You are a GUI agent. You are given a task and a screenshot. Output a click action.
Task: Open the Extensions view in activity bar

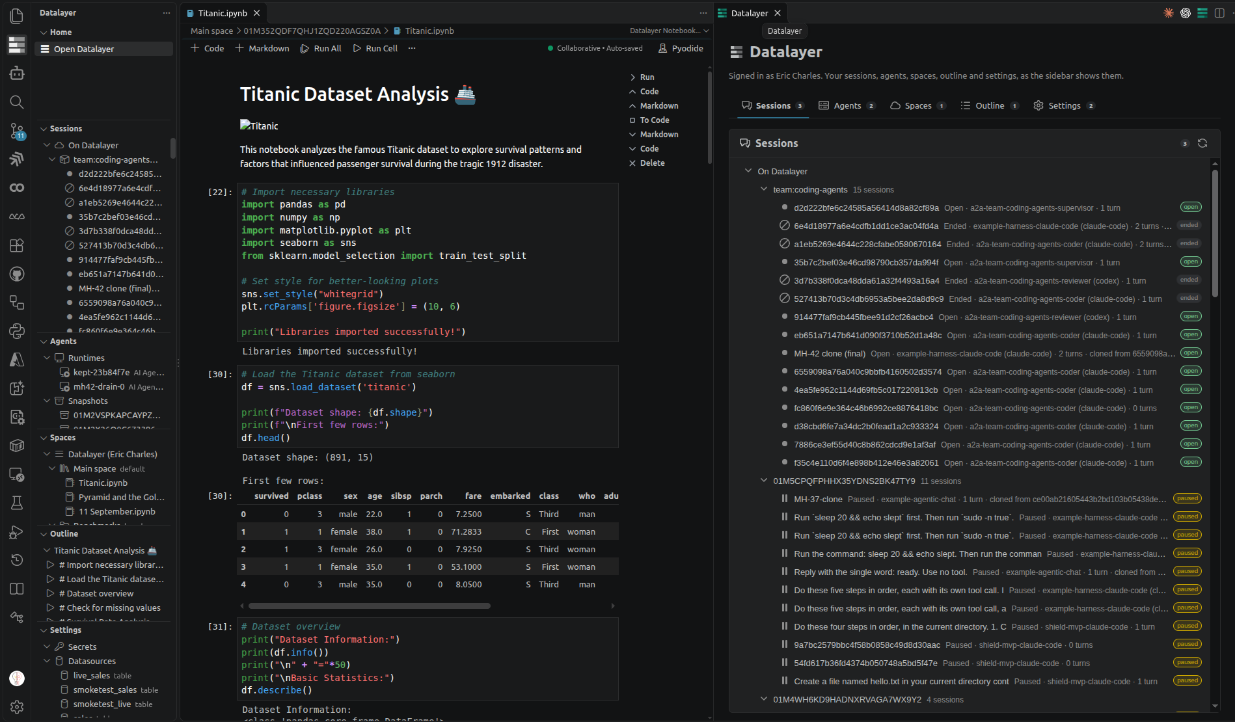click(x=17, y=245)
